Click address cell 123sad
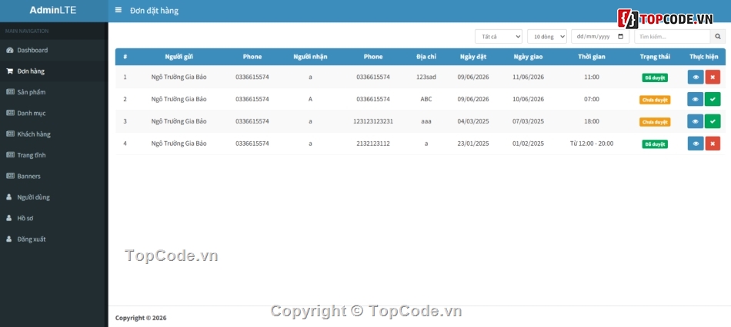731x327 pixels. (426, 78)
